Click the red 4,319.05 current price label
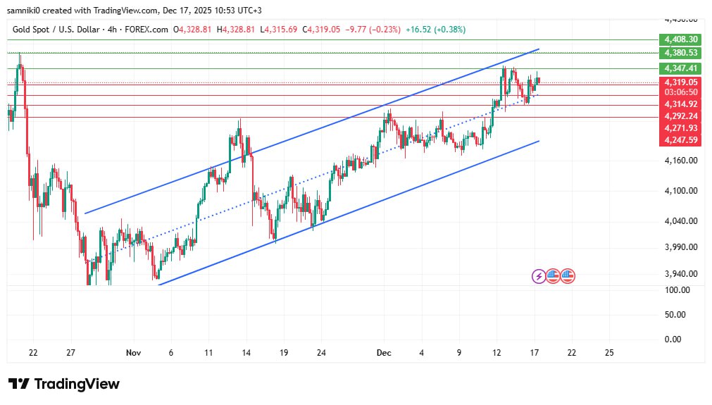 [680, 82]
